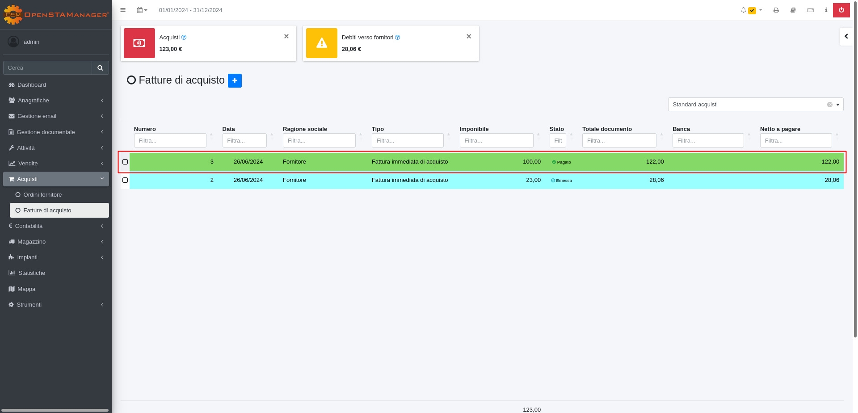
Task: Click the sidebar search magnifier button
Action: coord(100,68)
